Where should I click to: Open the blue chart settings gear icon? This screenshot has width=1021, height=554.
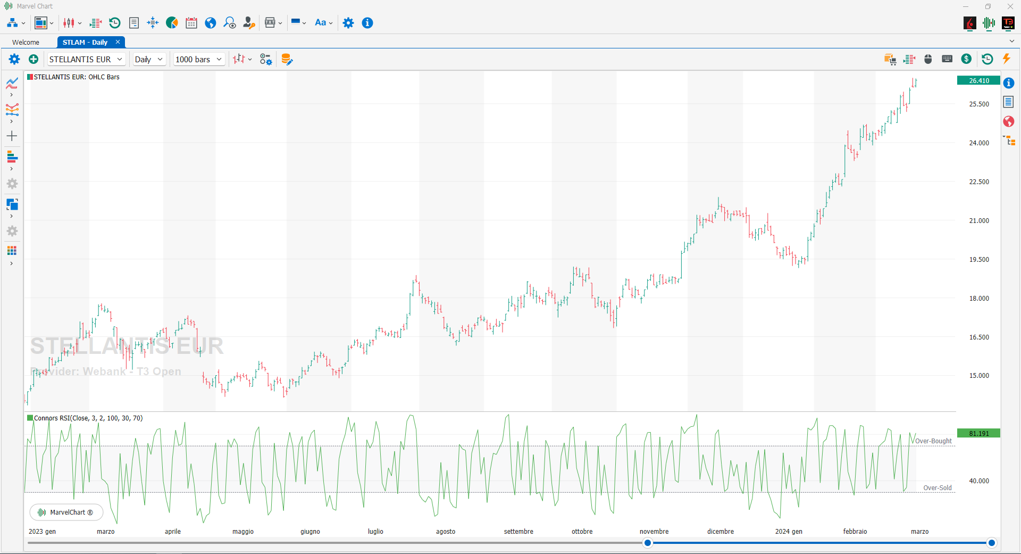[x=14, y=59]
